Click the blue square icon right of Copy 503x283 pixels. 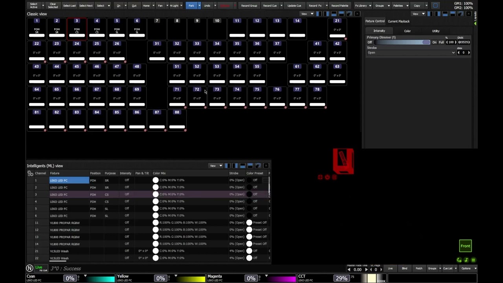click(435, 6)
